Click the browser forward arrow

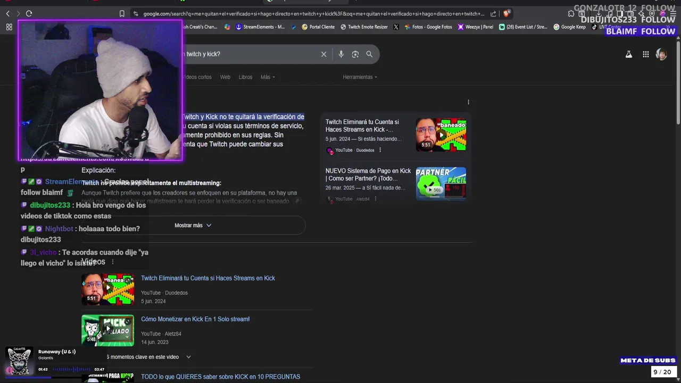[x=18, y=14]
